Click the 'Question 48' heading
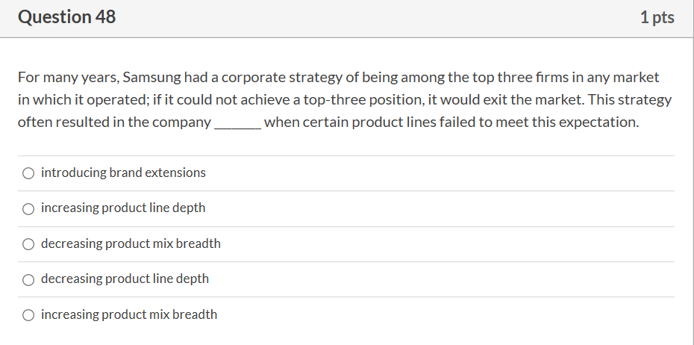The image size is (694, 345). [67, 17]
